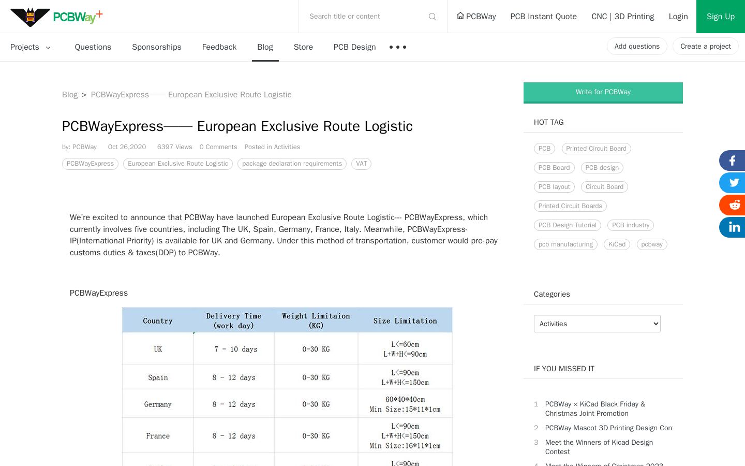The width and height of the screenshot is (745, 466).
Task: Open the Activities categories dropdown
Action: pyautogui.click(x=597, y=324)
